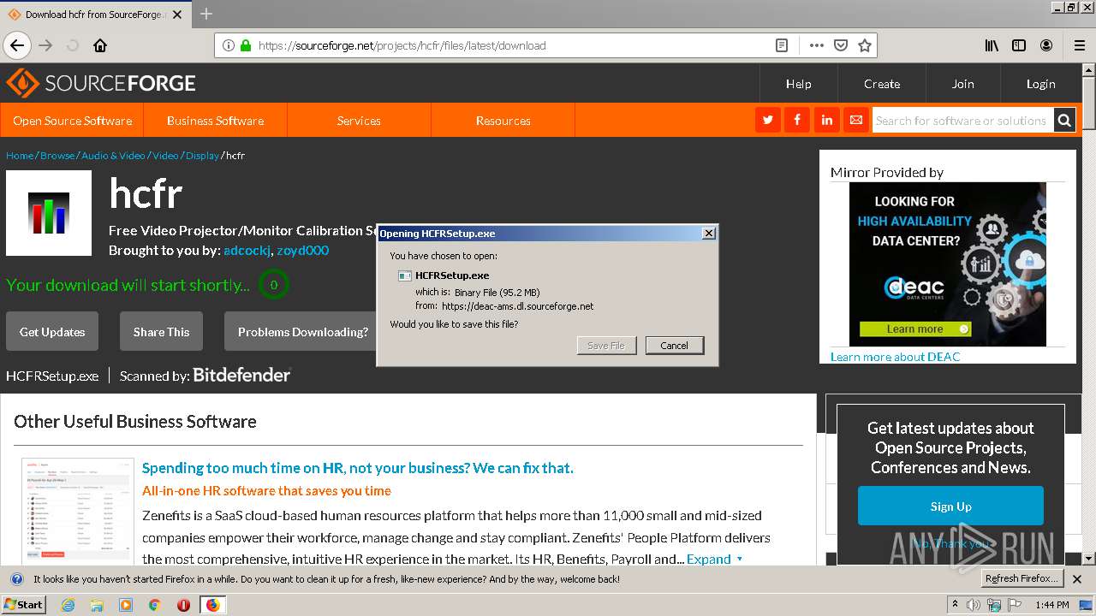Click the Pocket save icon

tap(841, 45)
